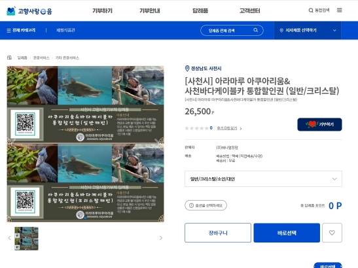The image size is (358, 268).
Task: Add to wishlist with heart icon button
Action: [332, 233]
